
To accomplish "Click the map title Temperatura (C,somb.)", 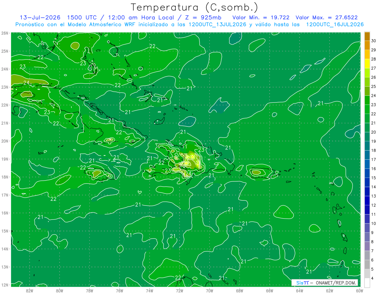I will point(195,7).
